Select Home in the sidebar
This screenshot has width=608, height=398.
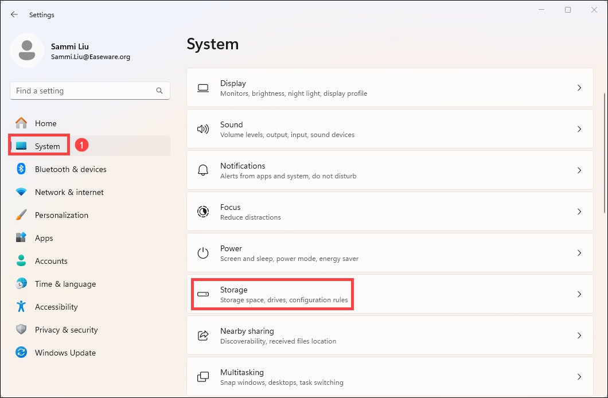45,123
